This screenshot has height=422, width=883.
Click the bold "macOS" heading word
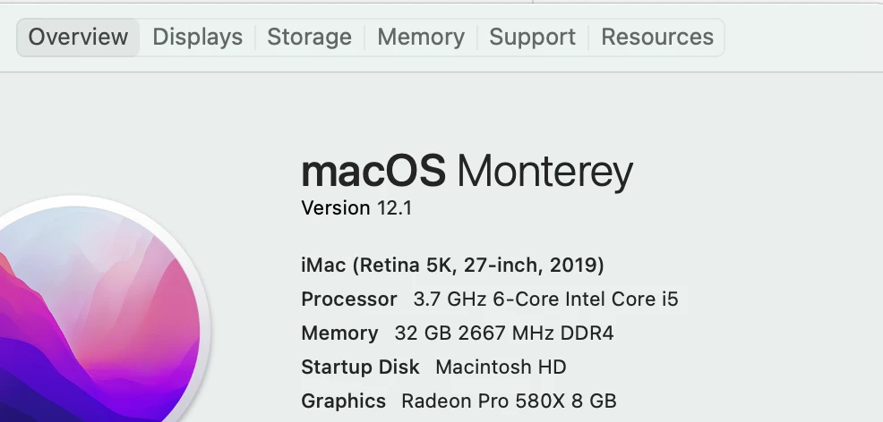click(373, 171)
